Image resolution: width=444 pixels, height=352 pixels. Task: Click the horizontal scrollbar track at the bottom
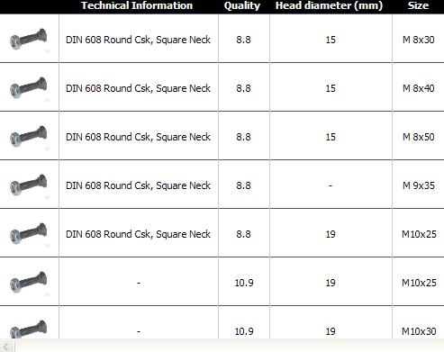[x=230, y=346]
